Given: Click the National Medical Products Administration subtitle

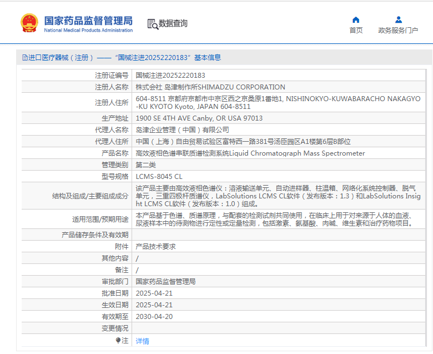Looking at the screenshot, I should click(88, 30).
